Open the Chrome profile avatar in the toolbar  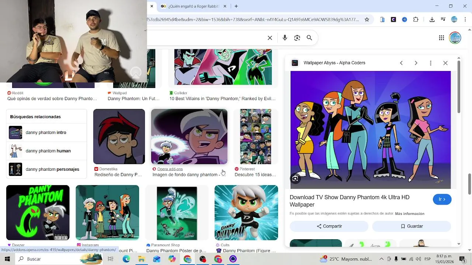click(454, 20)
